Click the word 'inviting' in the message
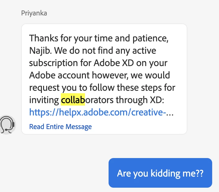This screenshot has height=192, width=219. point(44,100)
